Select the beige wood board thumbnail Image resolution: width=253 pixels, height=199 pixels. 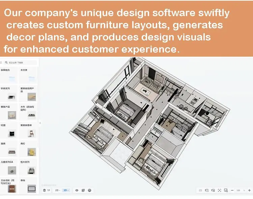click(32, 97)
